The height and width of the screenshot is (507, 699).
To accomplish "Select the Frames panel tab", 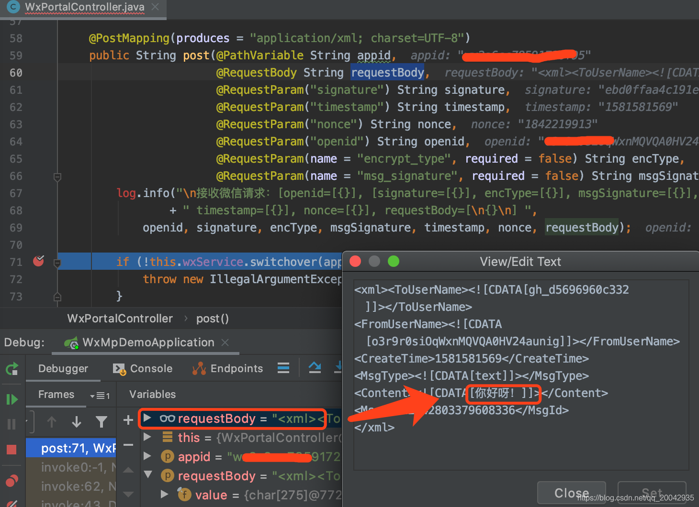I will [x=56, y=394].
